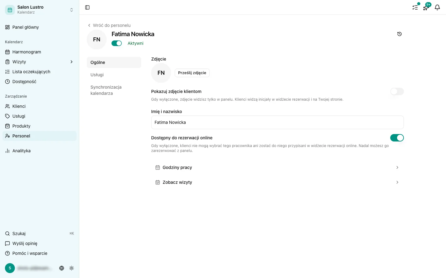
Task: Click the Klienci people icon
Action: 7,106
